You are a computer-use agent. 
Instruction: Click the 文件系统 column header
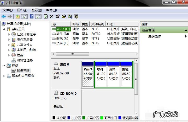tap(98, 24)
